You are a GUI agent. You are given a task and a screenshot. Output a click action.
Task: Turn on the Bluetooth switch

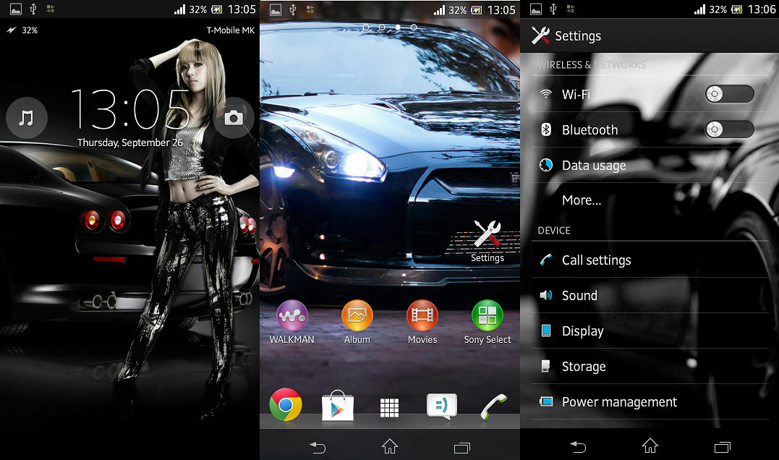pyautogui.click(x=729, y=129)
